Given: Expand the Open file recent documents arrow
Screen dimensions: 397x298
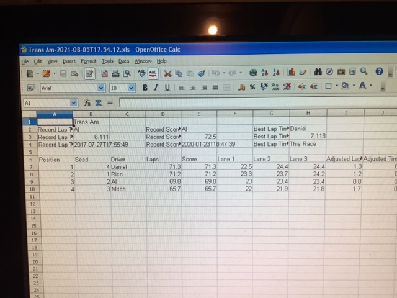Looking at the screenshot, I should (x=54, y=73).
